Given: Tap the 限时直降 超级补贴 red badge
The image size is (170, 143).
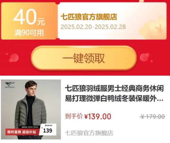Looking at the screenshot, I should click(22, 132).
